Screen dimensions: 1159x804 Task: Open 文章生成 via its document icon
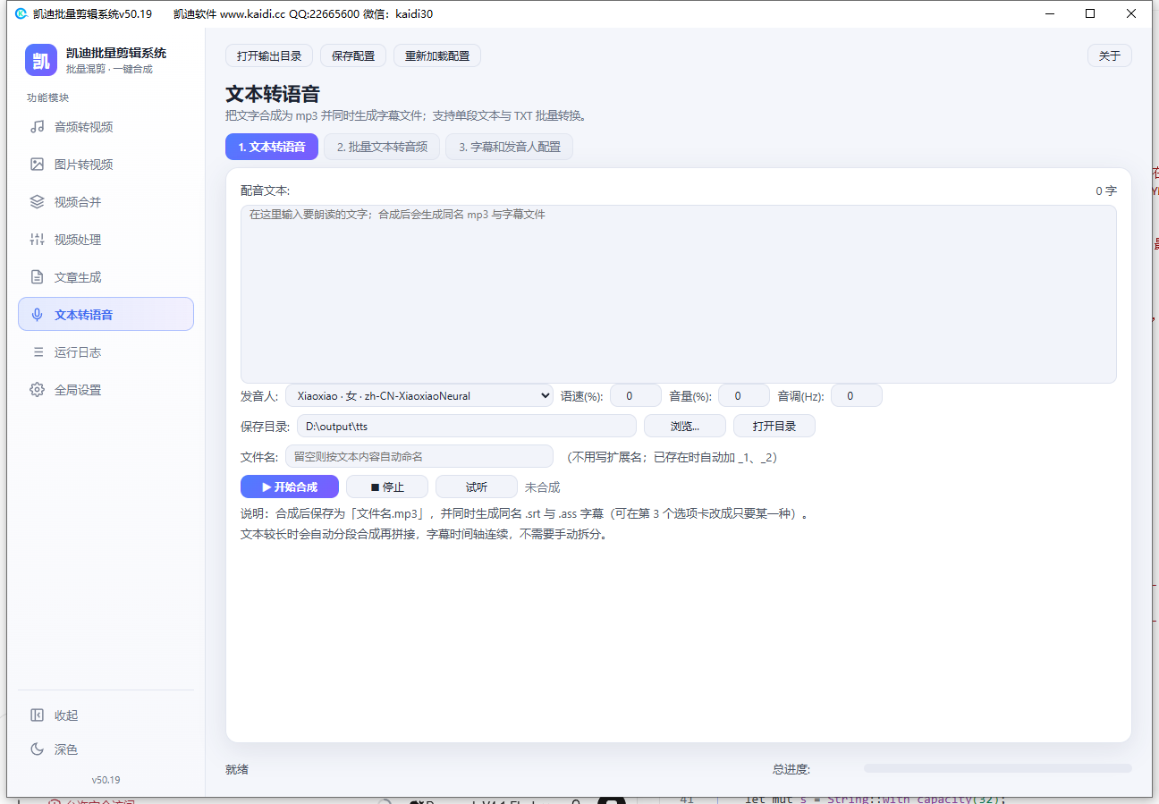pyautogui.click(x=38, y=277)
